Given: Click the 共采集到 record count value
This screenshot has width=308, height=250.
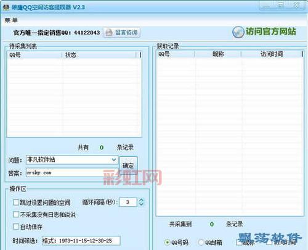Looking at the screenshot, I should click(x=212, y=224).
